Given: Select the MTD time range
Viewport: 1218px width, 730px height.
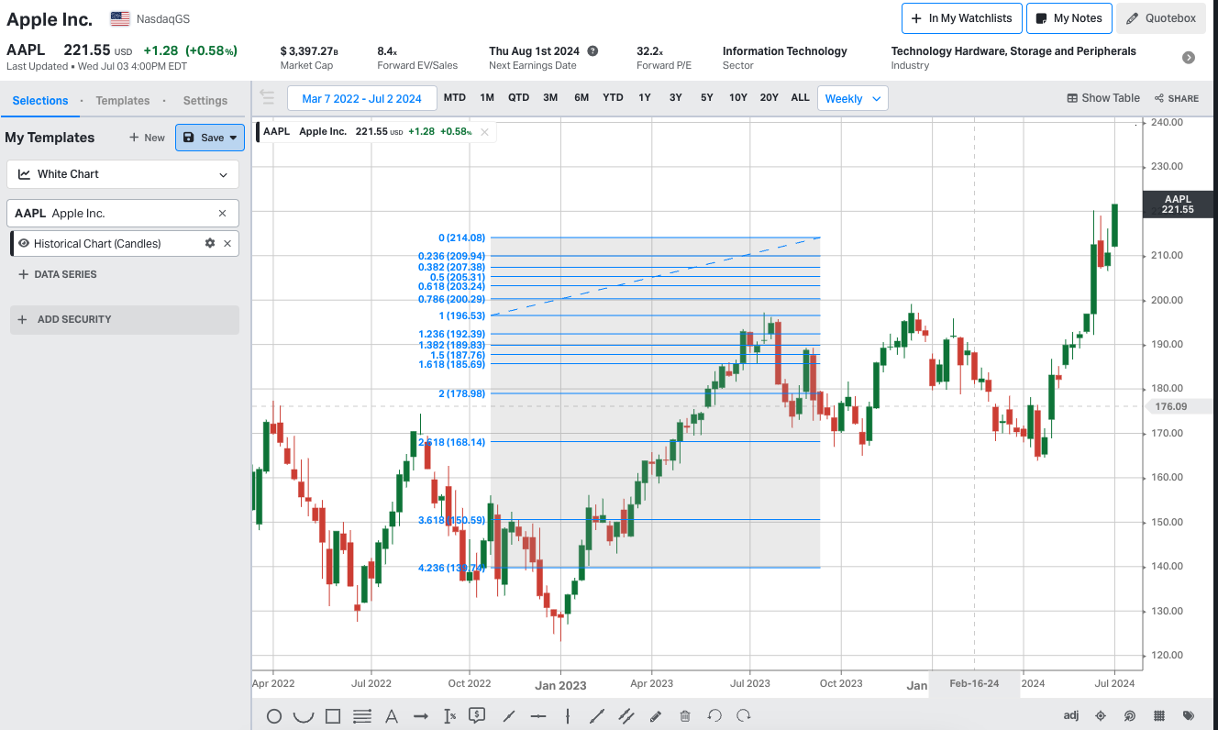Looking at the screenshot, I should [454, 98].
